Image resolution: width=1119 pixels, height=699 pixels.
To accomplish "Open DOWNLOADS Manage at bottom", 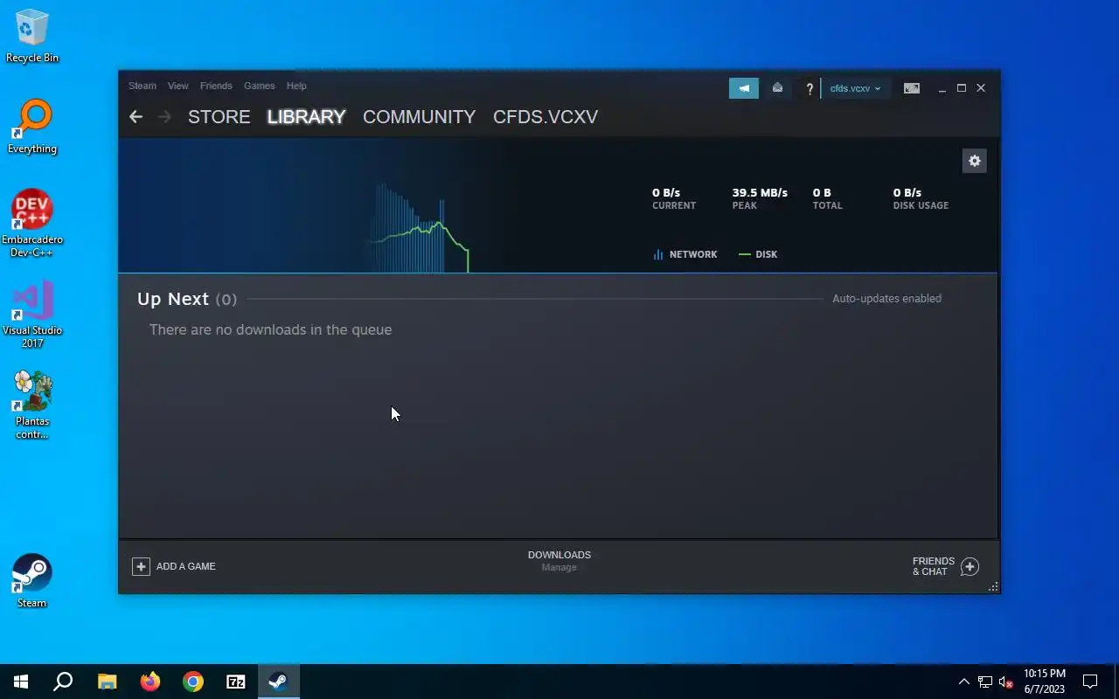I will [x=559, y=561].
